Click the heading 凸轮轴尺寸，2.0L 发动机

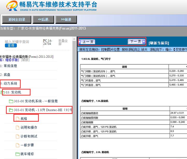[x=95, y=152]
